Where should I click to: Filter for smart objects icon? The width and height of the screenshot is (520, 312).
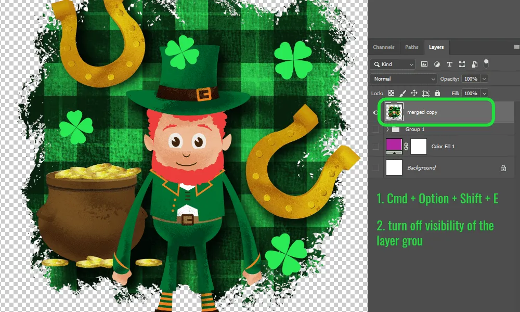(x=475, y=64)
